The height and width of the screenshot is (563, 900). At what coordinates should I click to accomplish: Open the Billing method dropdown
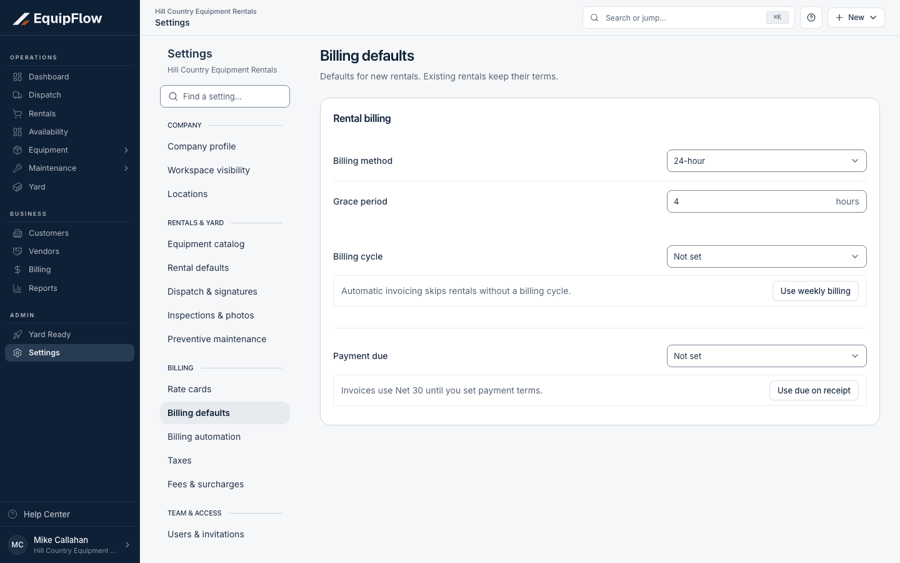tap(767, 161)
